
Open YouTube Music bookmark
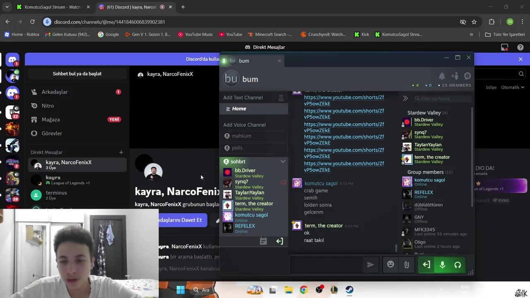[195, 34]
